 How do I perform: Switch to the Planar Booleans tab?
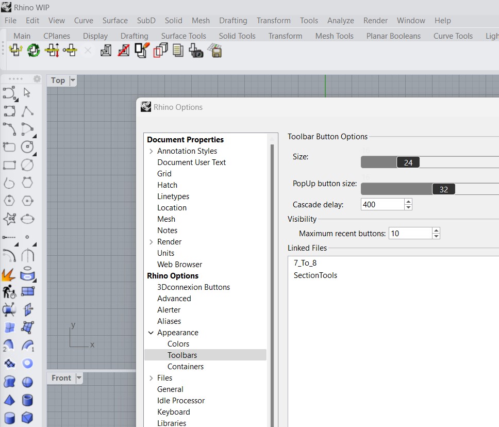(x=393, y=36)
